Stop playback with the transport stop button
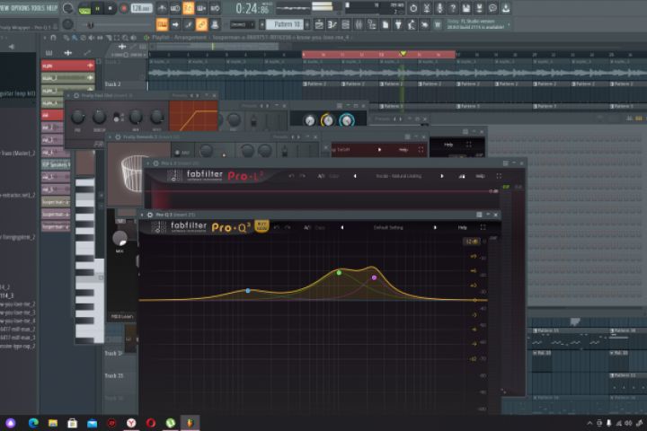The width and height of the screenshot is (647, 431). tap(111, 8)
